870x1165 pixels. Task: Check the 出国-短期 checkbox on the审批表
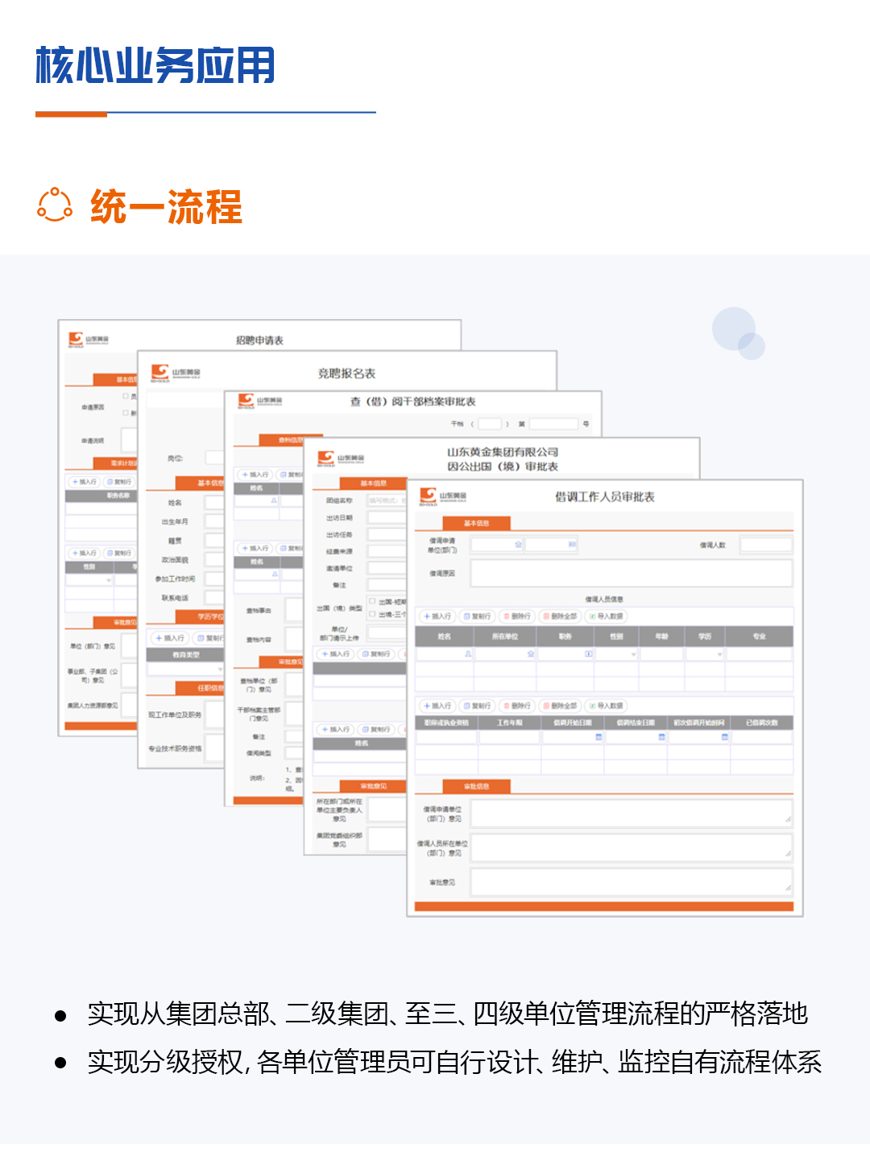click(371, 601)
